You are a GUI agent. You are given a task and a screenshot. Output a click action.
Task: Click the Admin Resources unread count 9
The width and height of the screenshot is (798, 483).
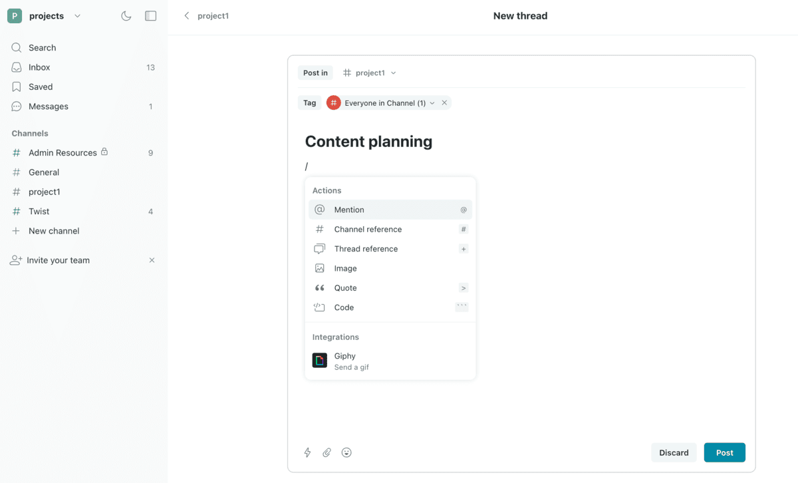(150, 153)
